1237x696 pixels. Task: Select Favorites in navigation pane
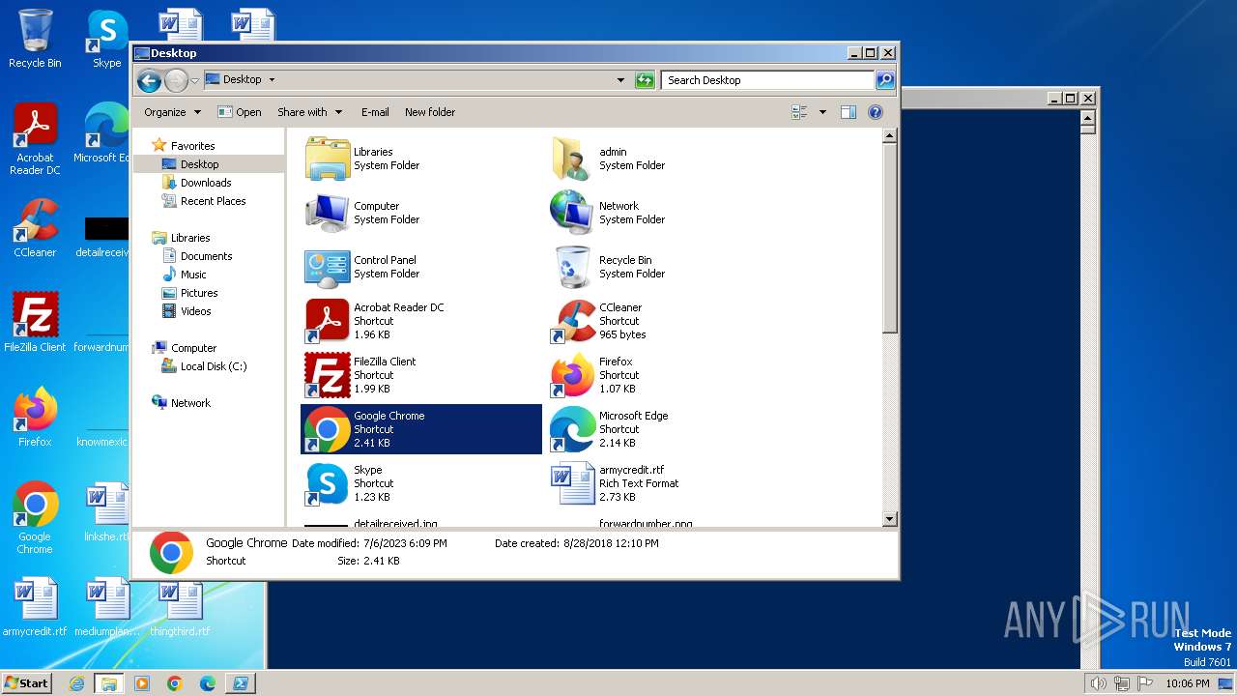192,146
